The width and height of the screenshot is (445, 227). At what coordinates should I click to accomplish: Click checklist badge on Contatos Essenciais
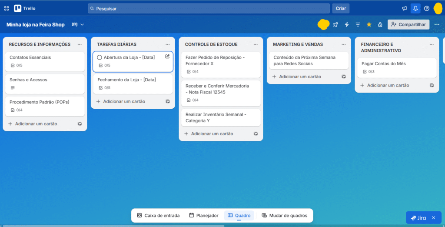(17, 65)
